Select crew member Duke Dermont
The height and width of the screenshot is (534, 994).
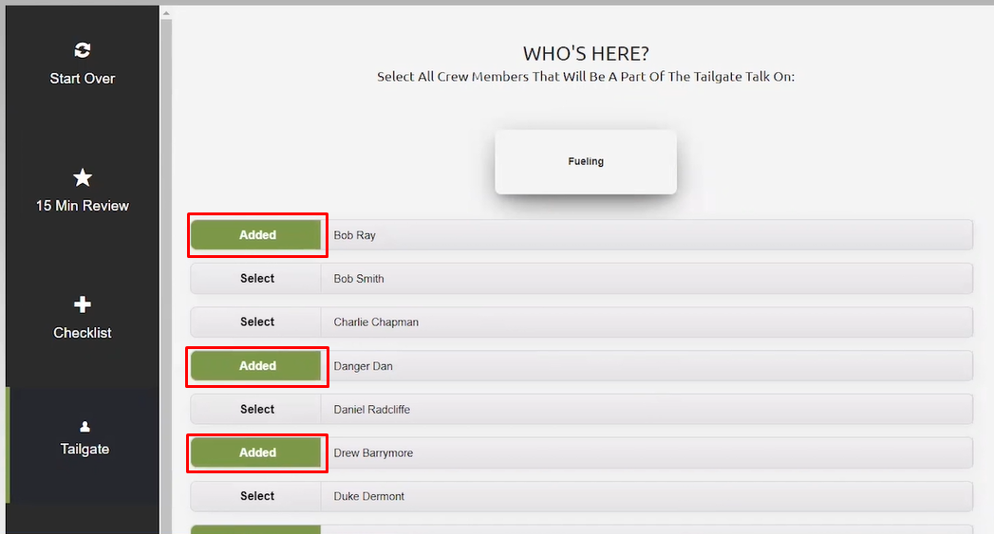pyautogui.click(x=256, y=497)
